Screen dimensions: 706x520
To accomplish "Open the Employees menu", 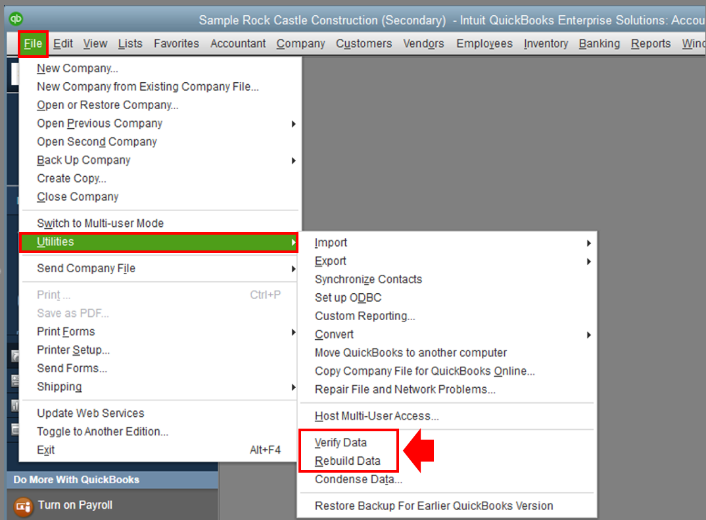I will click(x=484, y=43).
